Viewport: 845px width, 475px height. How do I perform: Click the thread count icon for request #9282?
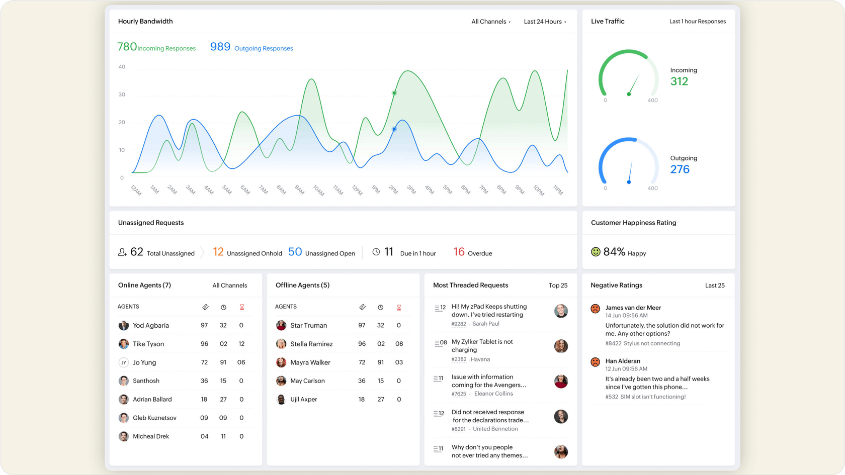440,308
